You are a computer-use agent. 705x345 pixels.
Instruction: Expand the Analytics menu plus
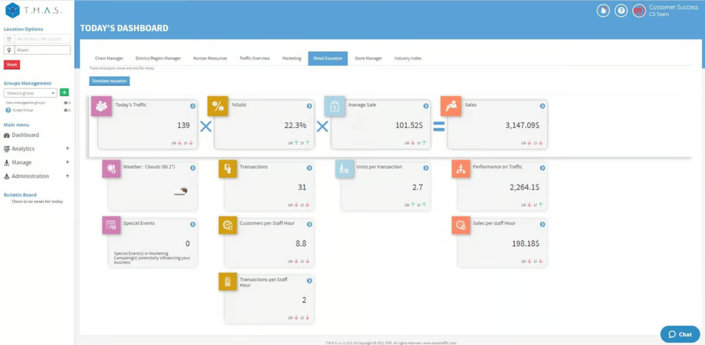click(x=67, y=148)
